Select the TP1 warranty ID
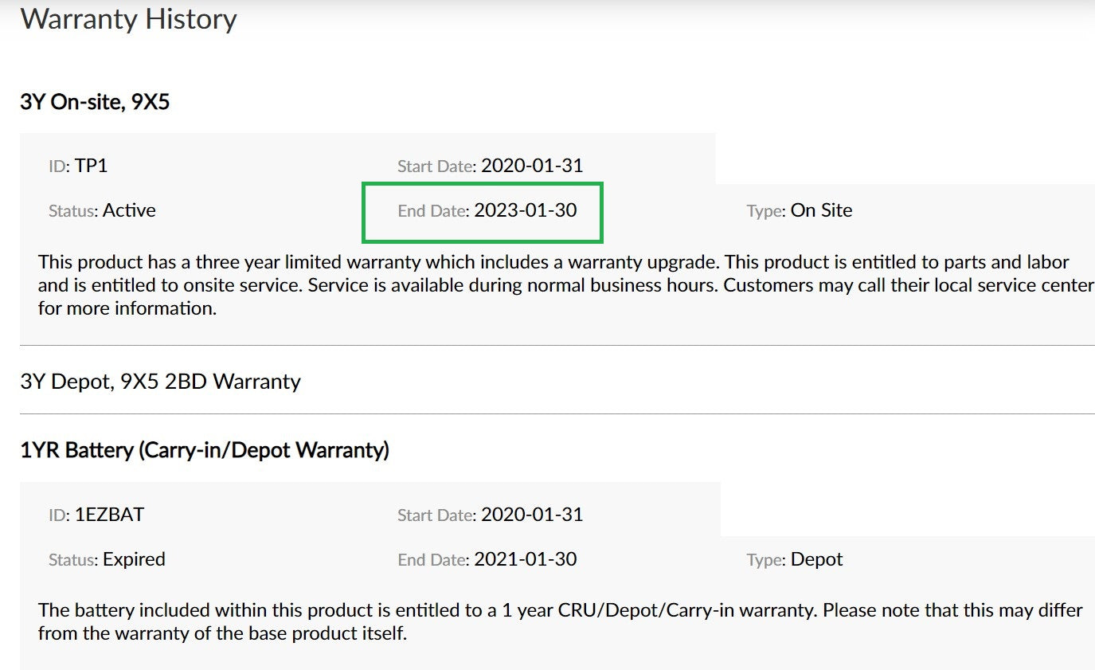The image size is (1095, 670). 92,166
